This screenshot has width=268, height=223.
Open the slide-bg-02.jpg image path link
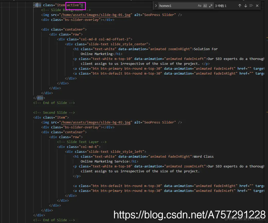coord(96,122)
